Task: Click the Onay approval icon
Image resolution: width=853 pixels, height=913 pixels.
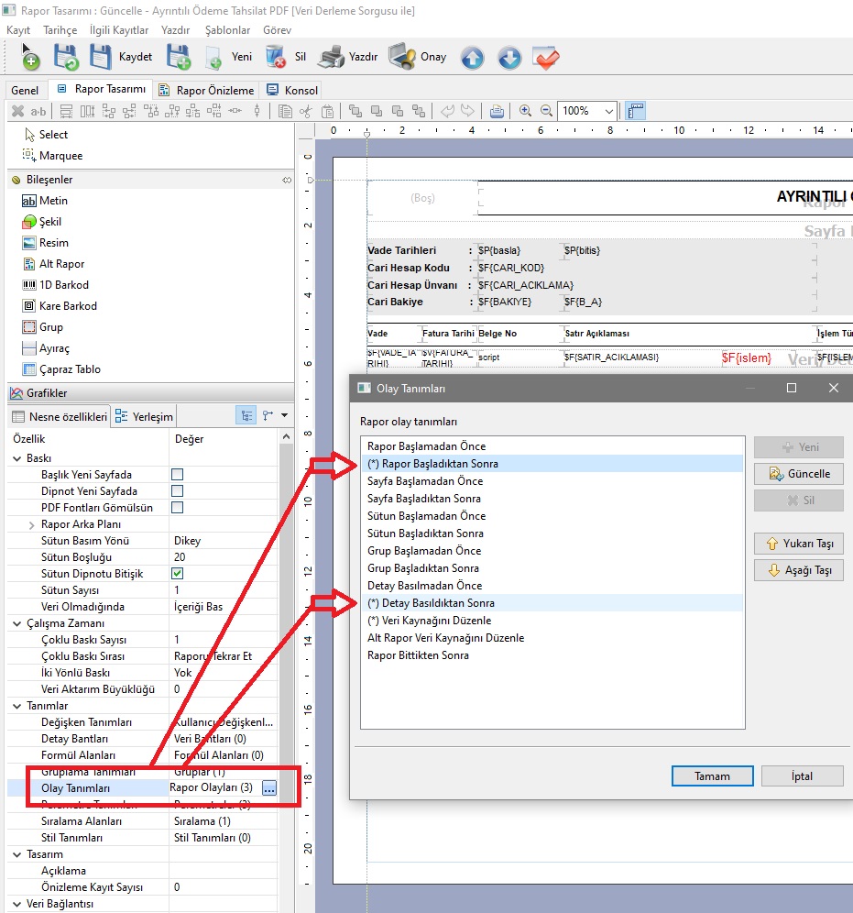Action: coord(402,57)
